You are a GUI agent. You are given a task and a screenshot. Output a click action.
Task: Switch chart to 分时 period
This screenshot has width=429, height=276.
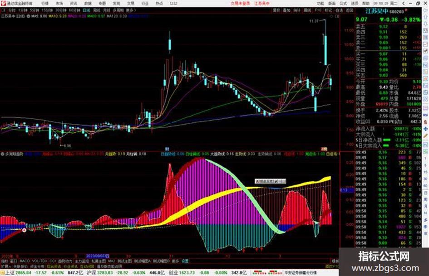12,10
